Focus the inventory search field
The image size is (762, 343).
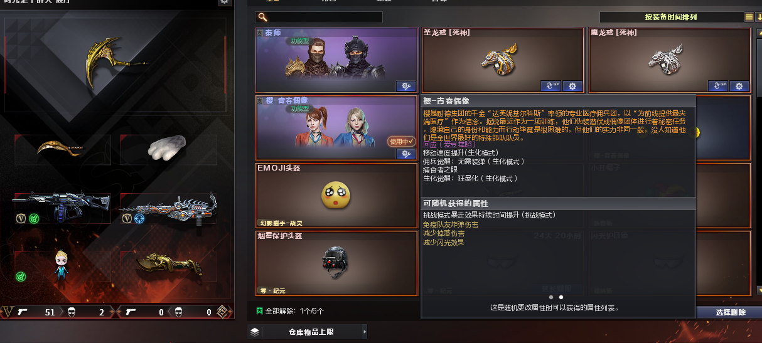319,17
